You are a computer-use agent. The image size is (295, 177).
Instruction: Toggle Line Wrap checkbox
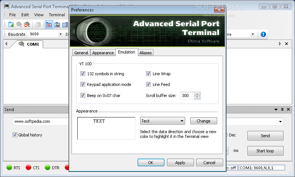tap(148, 73)
